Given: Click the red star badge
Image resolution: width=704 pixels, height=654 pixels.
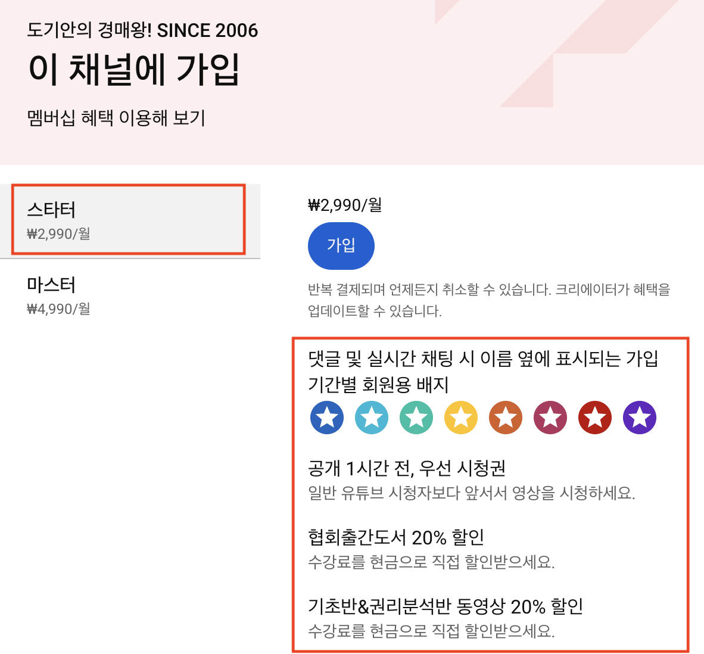Looking at the screenshot, I should (x=595, y=418).
